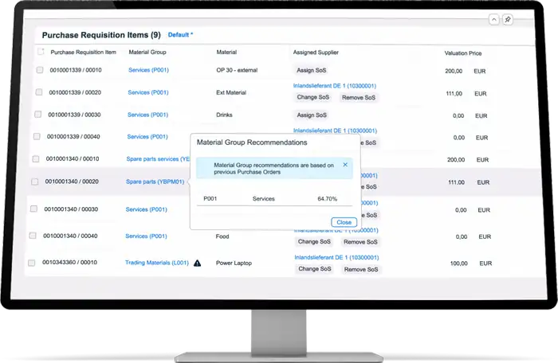This screenshot has width=558, height=363.
Task: Toggle the select-all checkbox in table header
Action: click(x=41, y=53)
